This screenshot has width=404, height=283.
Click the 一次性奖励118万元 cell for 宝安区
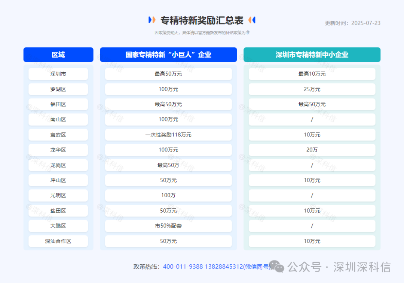tap(168, 135)
